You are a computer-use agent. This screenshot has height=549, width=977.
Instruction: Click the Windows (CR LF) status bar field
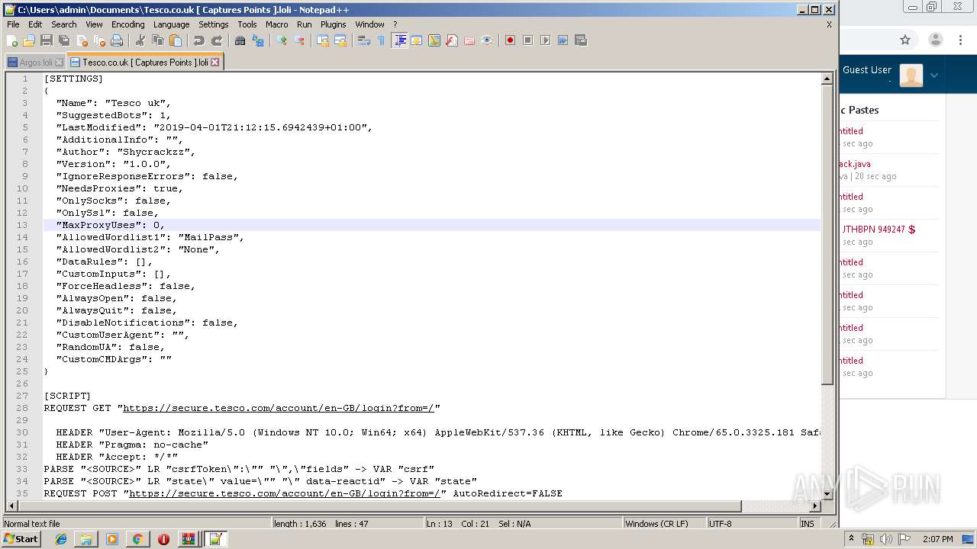[x=663, y=524]
